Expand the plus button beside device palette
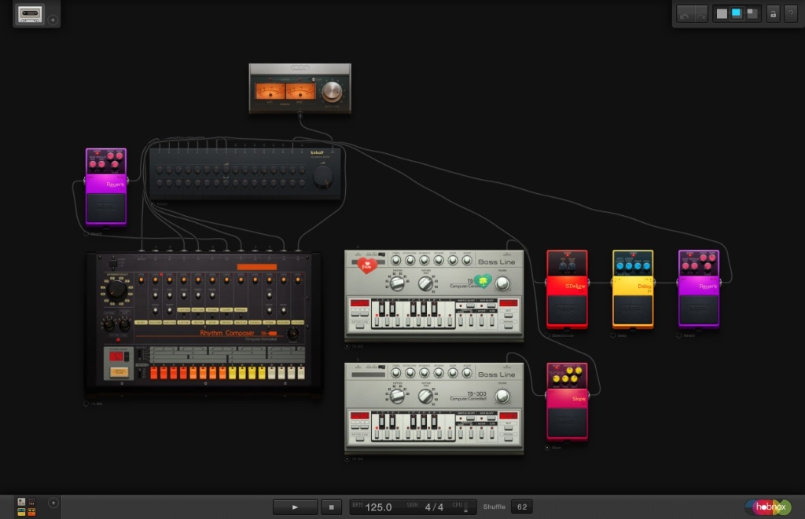The width and height of the screenshot is (805, 519). (53, 503)
